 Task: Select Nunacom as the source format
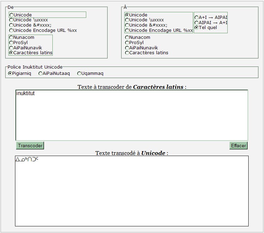point(12,37)
